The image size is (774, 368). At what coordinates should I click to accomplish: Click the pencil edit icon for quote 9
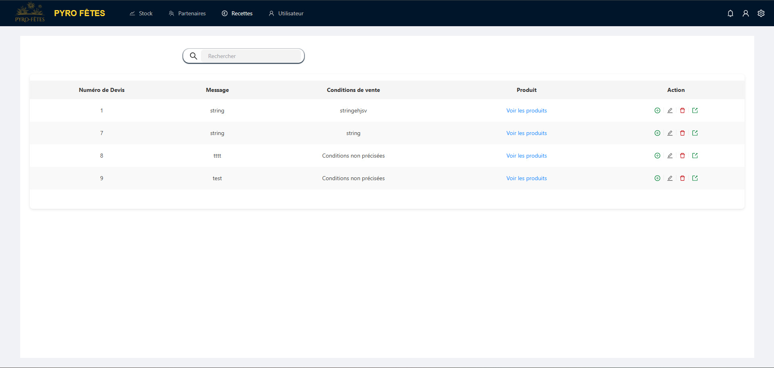click(x=670, y=178)
